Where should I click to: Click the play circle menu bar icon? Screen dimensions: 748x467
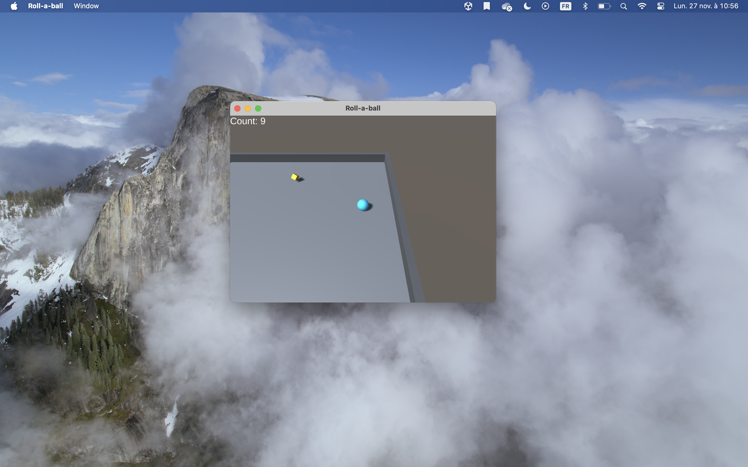[545, 6]
